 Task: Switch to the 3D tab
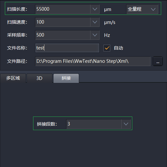(40, 78)
